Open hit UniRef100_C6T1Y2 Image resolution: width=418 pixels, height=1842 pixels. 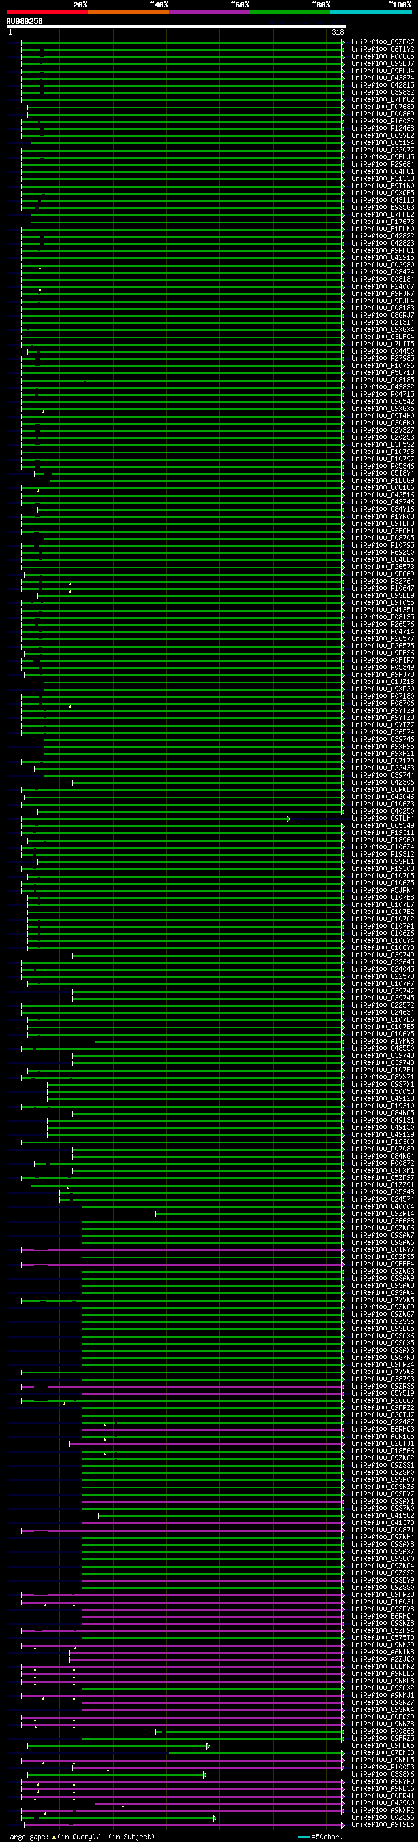click(382, 50)
